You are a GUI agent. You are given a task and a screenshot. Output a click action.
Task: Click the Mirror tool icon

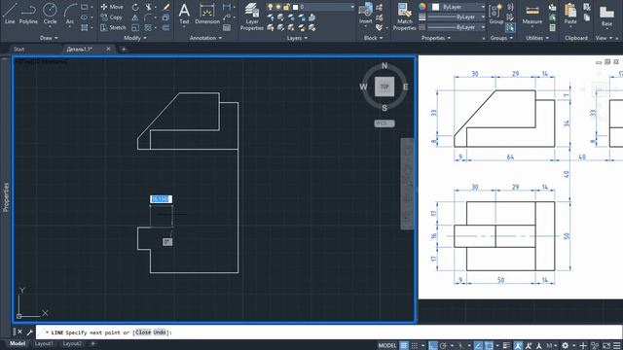coord(135,17)
